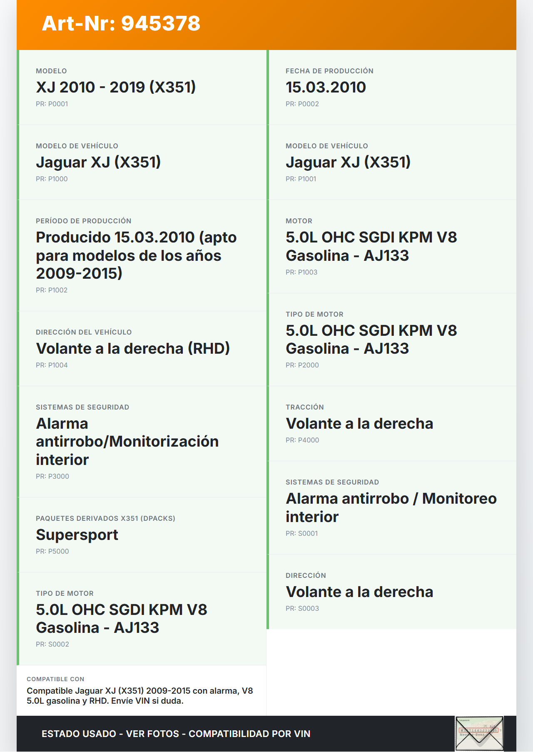This screenshot has height=752, width=533.
Task: Click the 'Compatible con' compatibility note text
Action: pyautogui.click(x=140, y=695)
